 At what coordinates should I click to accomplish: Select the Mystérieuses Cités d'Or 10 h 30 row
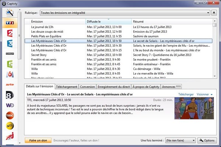(118, 46)
